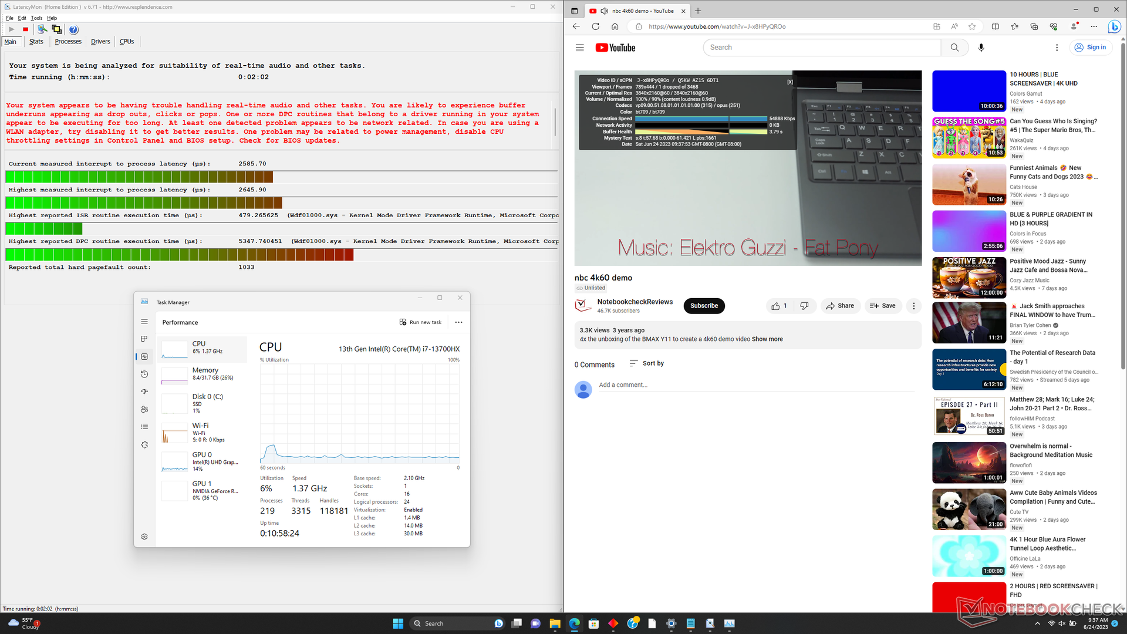Click the browser refresh icon
The width and height of the screenshot is (1127, 634).
pyautogui.click(x=595, y=26)
